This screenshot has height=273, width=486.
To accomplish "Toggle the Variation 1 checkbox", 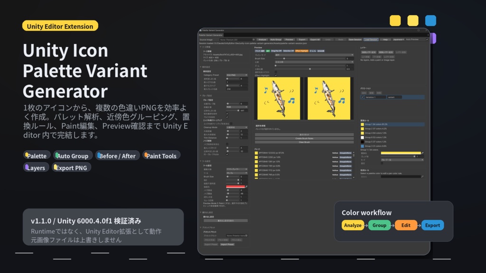I will 363,97.
